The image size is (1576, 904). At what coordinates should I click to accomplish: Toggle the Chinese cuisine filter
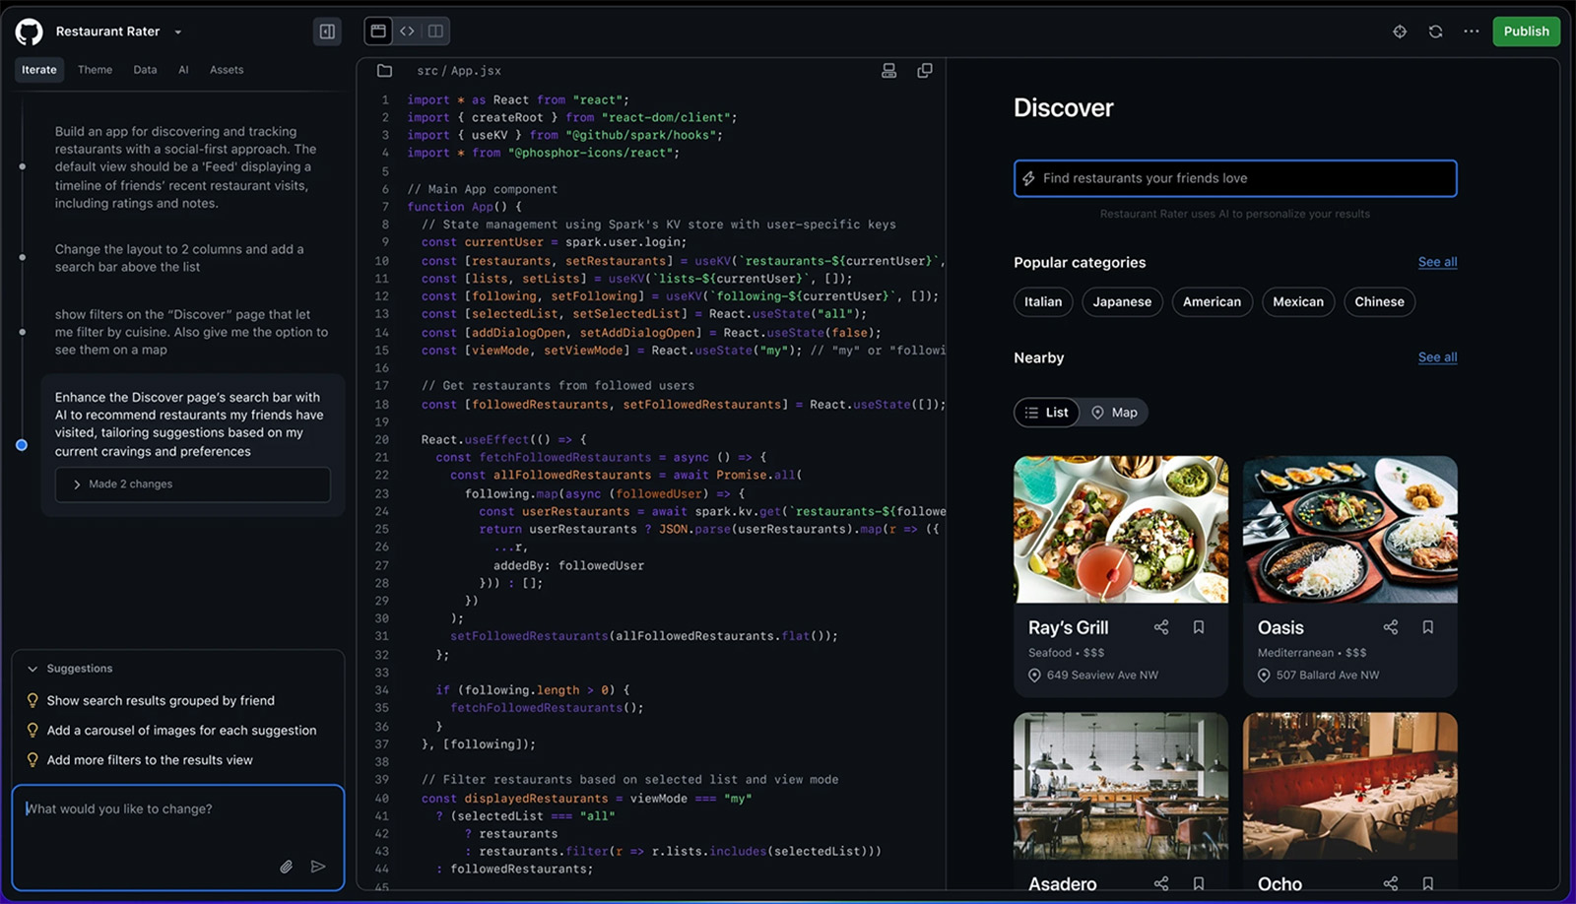pyautogui.click(x=1378, y=301)
